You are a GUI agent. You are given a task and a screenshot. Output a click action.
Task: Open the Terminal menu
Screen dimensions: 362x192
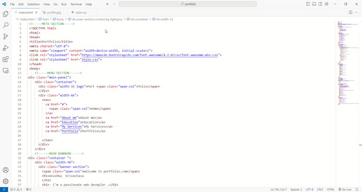pyautogui.click(x=76, y=4)
